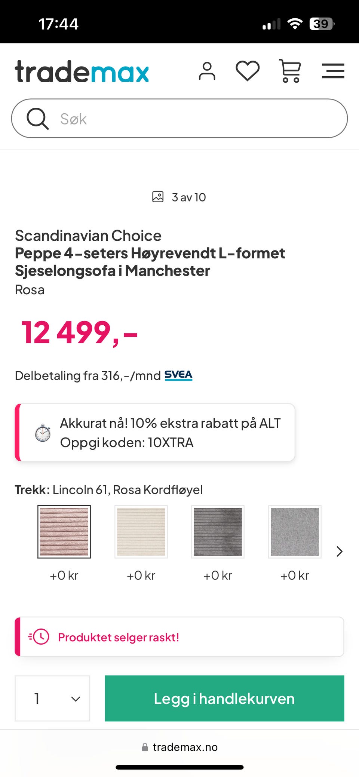Screen dimensions: 359x777
Task: Open the hamburger menu
Action: point(333,71)
